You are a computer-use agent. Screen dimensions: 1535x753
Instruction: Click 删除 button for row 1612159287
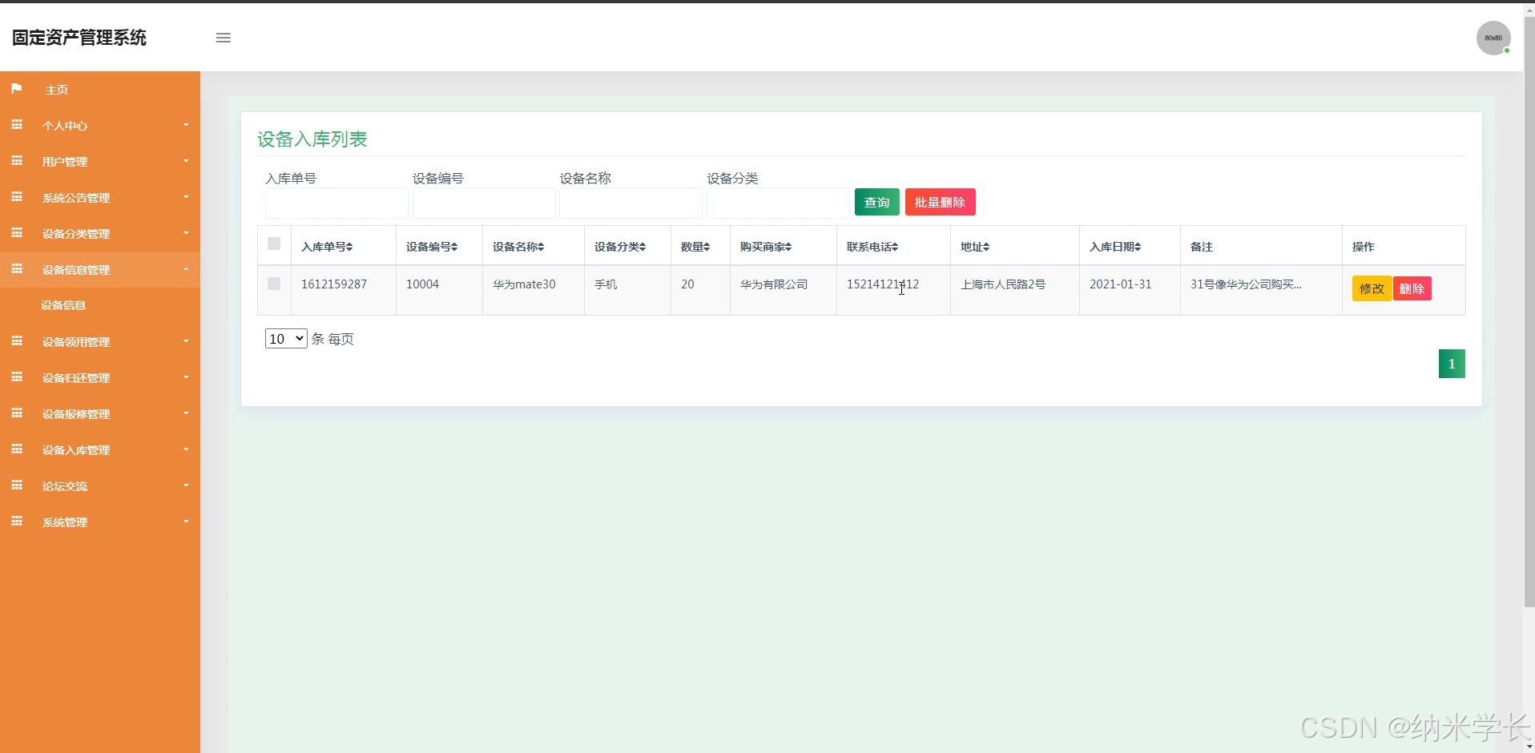tap(1412, 288)
